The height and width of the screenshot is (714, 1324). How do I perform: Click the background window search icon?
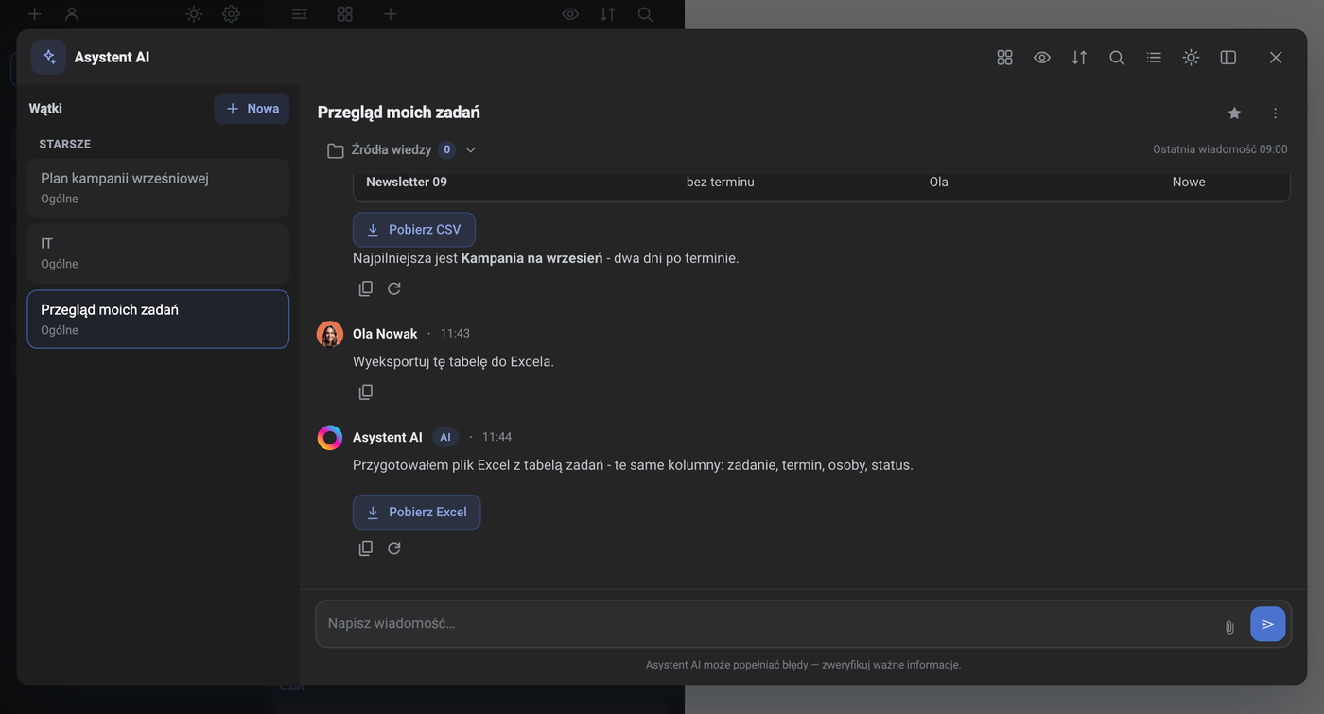(645, 14)
